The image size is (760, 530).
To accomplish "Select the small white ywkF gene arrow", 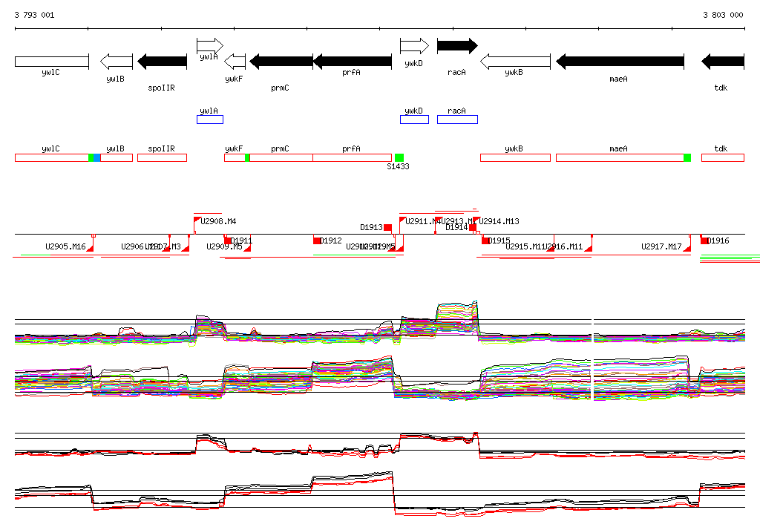I will (x=235, y=62).
